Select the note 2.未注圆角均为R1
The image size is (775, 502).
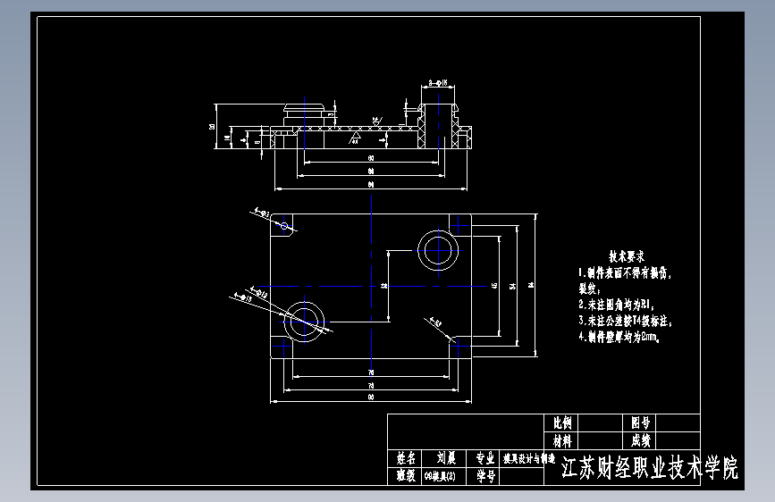coord(617,305)
